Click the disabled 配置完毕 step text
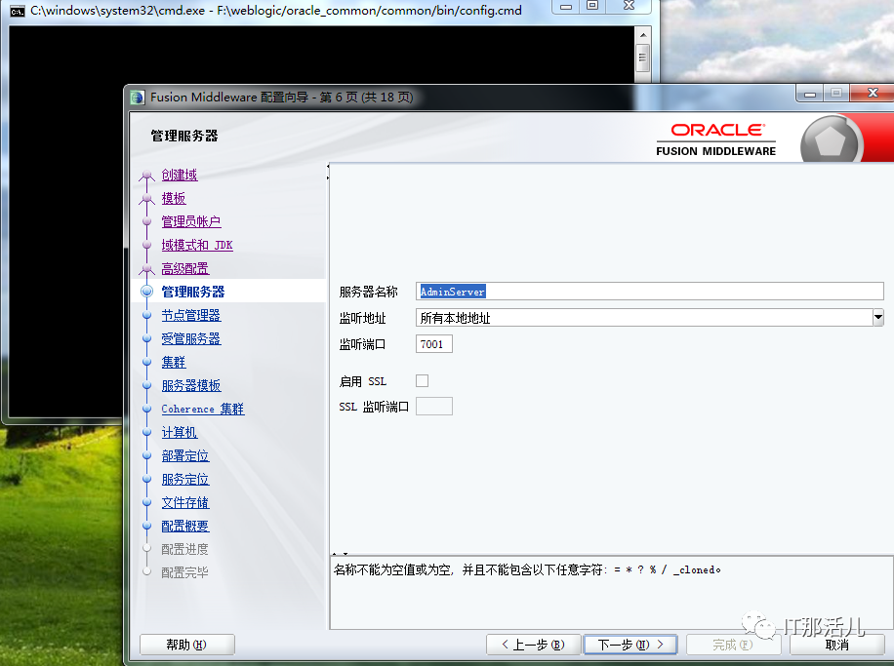The height and width of the screenshot is (666, 894). tap(184, 572)
